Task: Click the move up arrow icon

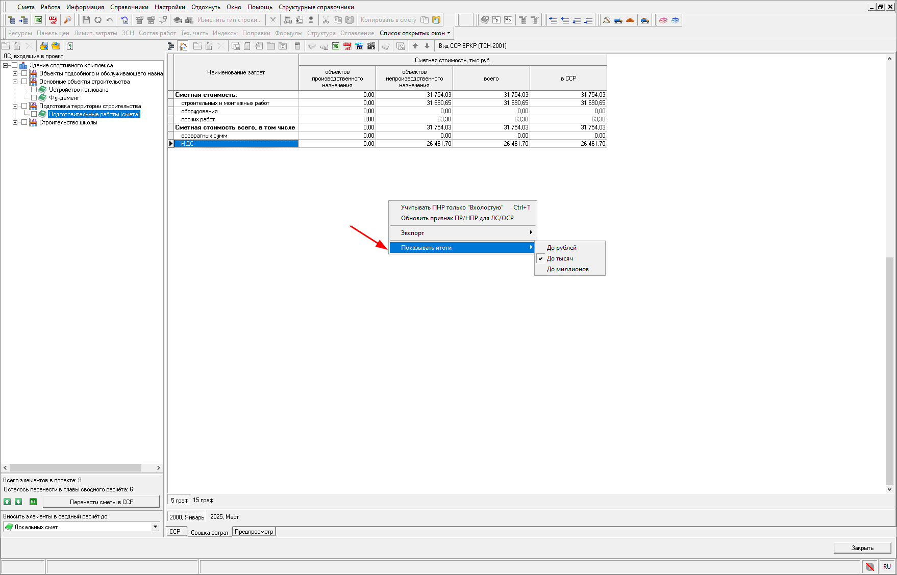Action: pyautogui.click(x=415, y=46)
